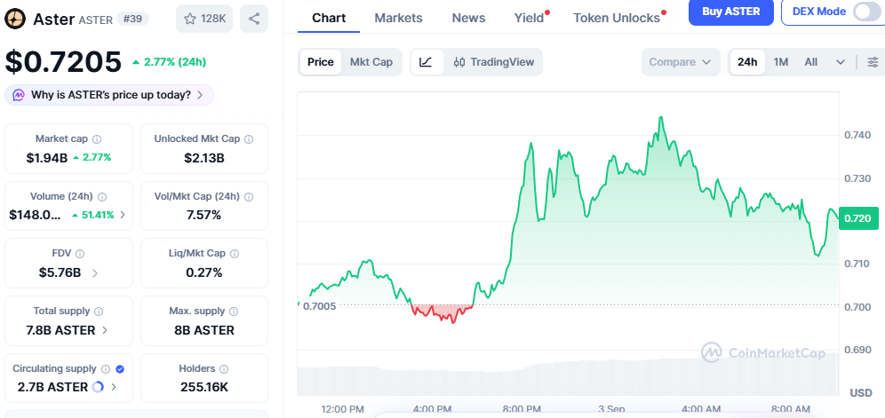Click the Unlocked Mkt Cap info icon
The image size is (885, 418).
tap(248, 138)
